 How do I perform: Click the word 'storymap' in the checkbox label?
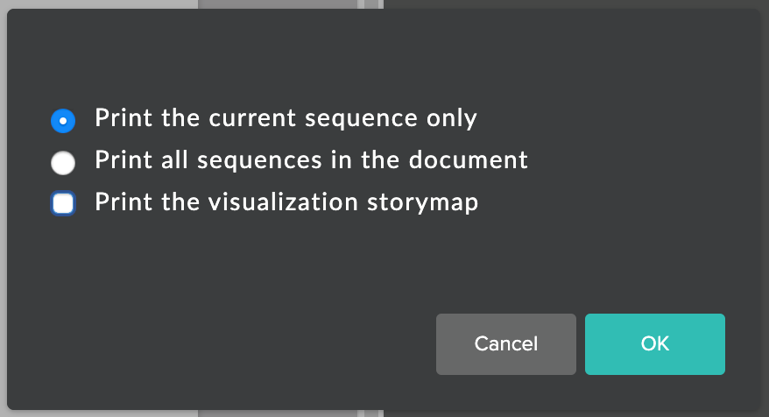pyautogui.click(x=422, y=203)
